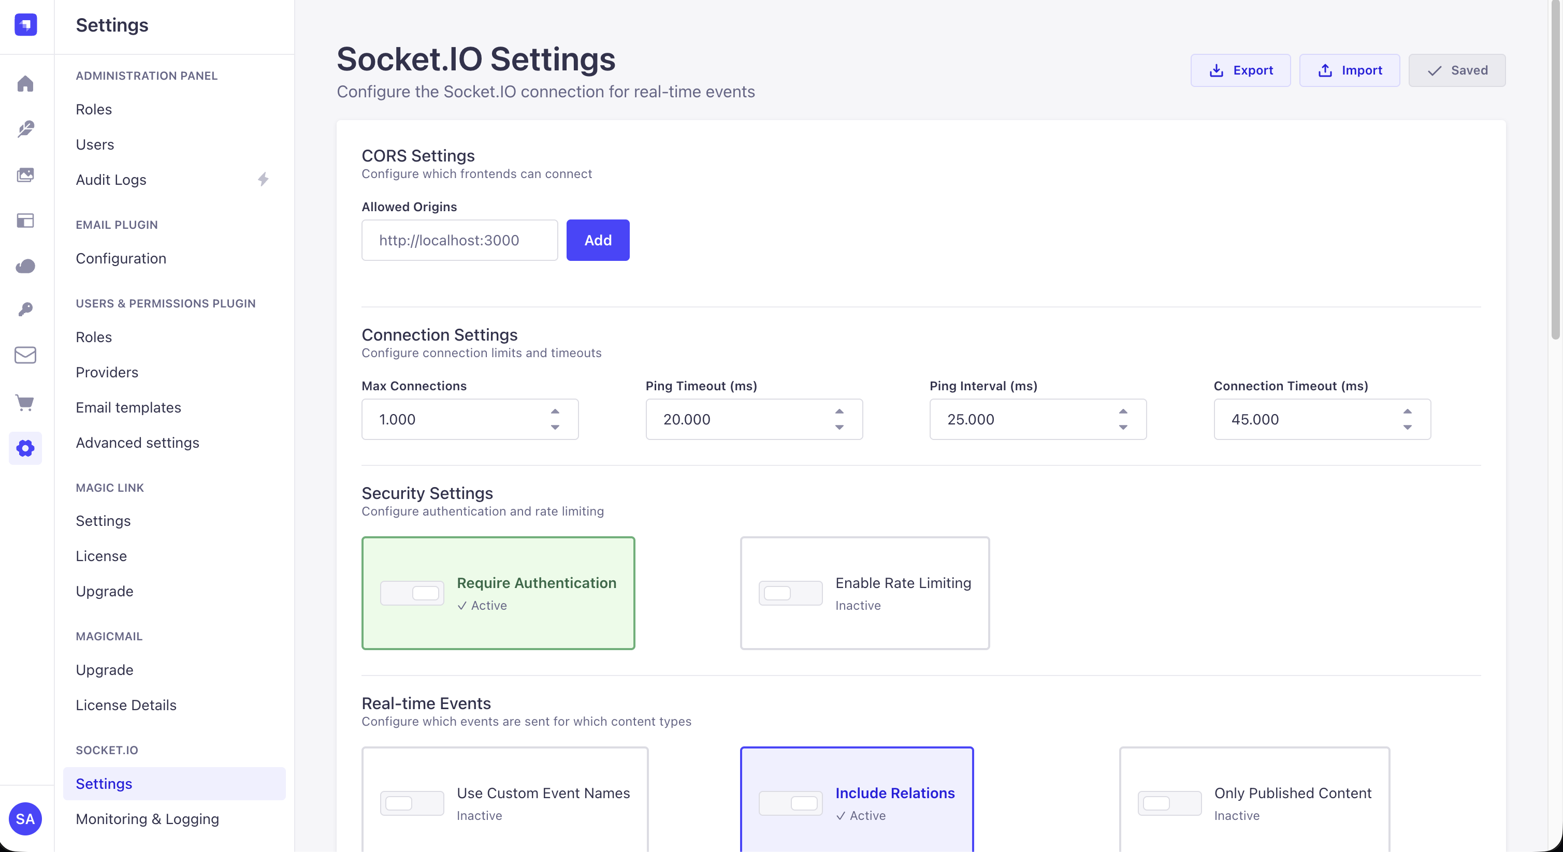The height and width of the screenshot is (852, 1563).
Task: Open Advanced settings page
Action: tap(174, 442)
